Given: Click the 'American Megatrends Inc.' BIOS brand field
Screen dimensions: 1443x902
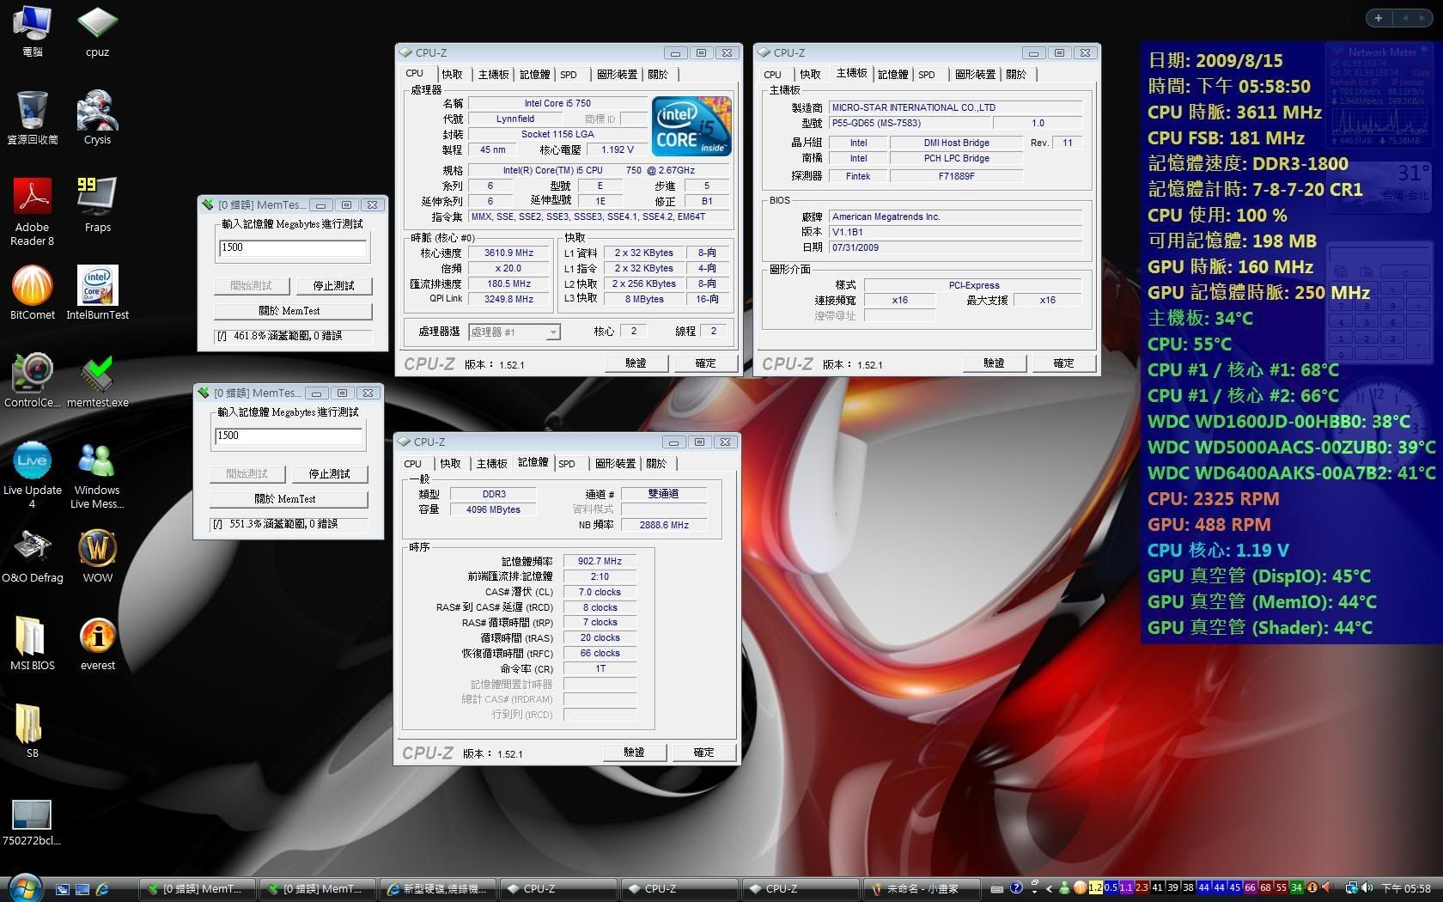Looking at the screenshot, I should 955,216.
